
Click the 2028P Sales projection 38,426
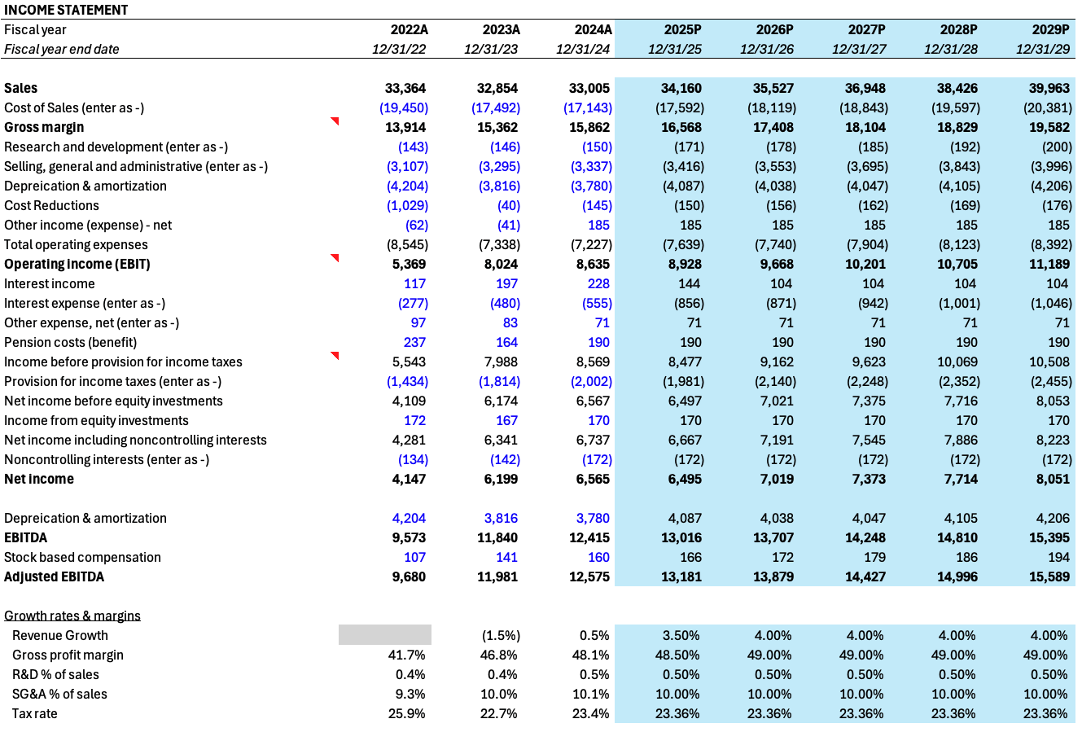pyautogui.click(x=956, y=88)
